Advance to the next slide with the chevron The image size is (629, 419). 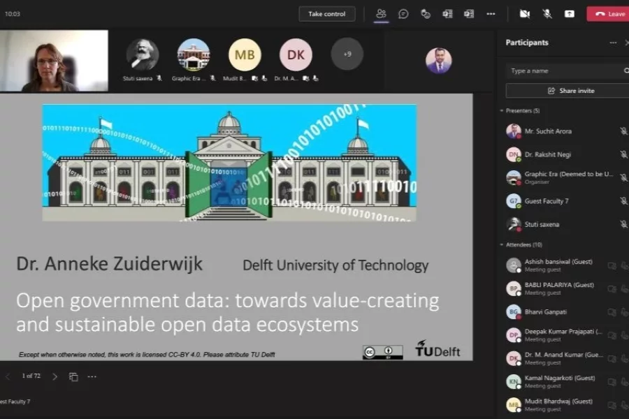(x=55, y=376)
